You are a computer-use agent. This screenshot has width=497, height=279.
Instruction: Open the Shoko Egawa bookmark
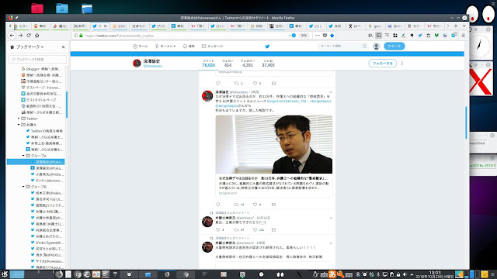[47, 243]
